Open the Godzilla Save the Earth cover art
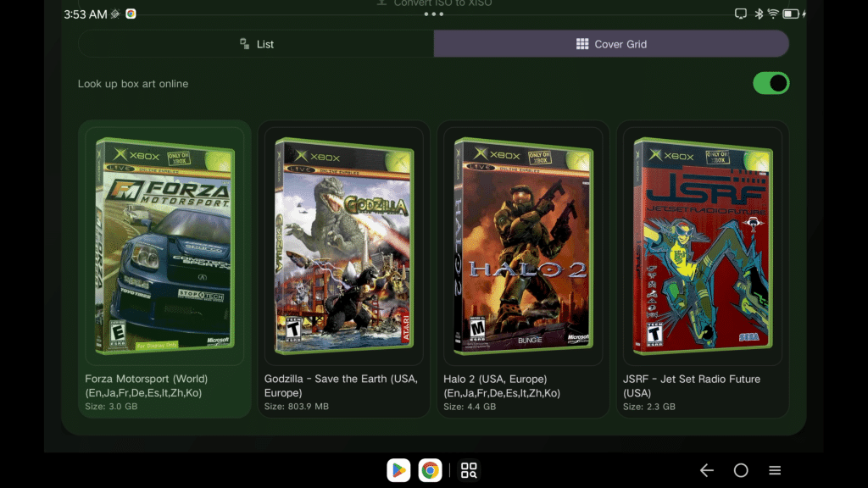 (344, 246)
